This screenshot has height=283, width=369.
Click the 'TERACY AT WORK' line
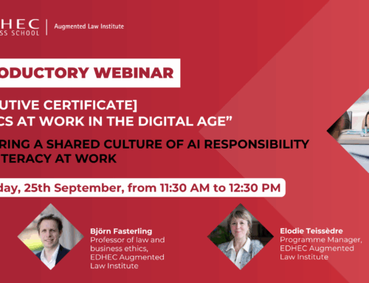click(x=58, y=158)
